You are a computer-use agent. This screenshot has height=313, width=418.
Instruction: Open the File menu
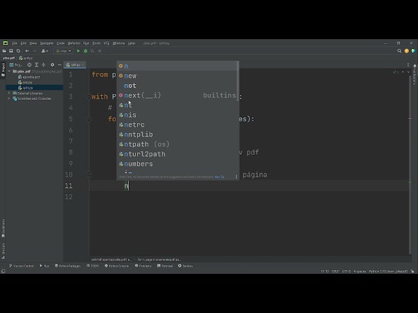[x=14, y=43]
